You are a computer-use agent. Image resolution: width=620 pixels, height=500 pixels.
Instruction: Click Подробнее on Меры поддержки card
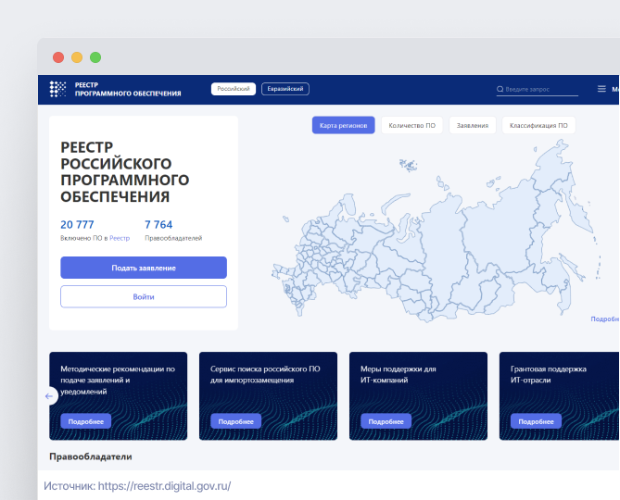(x=386, y=421)
